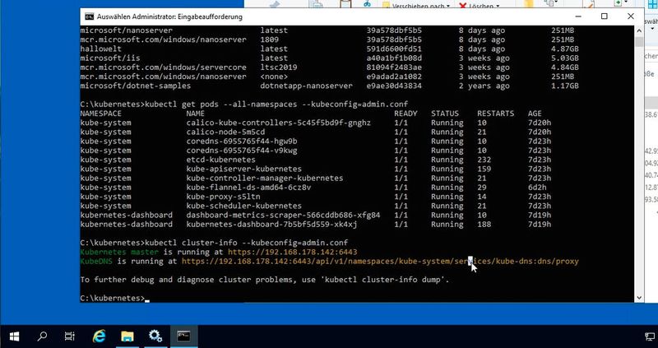658x348 pixels.
Task: Close the Eingabeaufforderung window
Action: (x=631, y=16)
